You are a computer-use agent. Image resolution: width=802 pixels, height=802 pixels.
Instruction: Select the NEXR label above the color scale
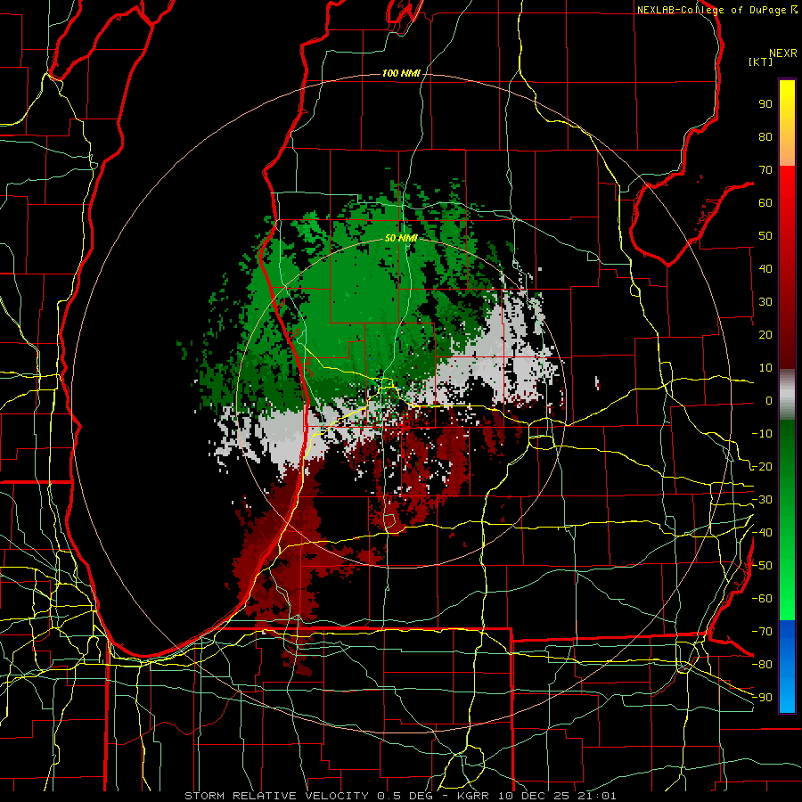(x=783, y=53)
